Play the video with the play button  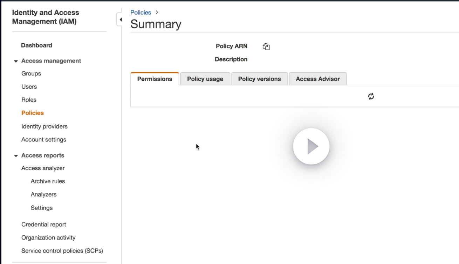click(311, 146)
